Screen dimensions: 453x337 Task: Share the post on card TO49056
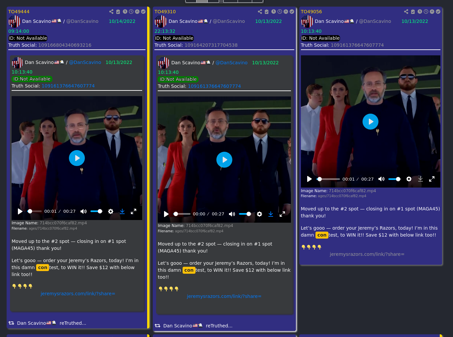[406, 12]
